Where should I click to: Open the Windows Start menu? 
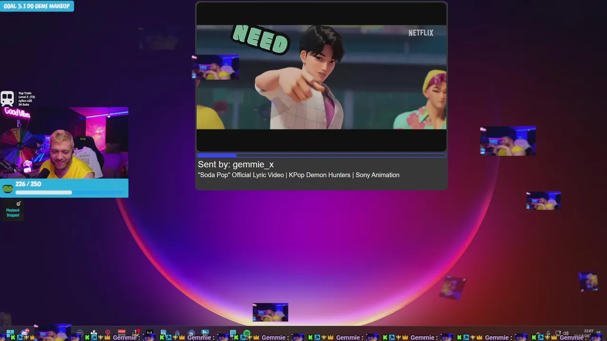coord(10,333)
